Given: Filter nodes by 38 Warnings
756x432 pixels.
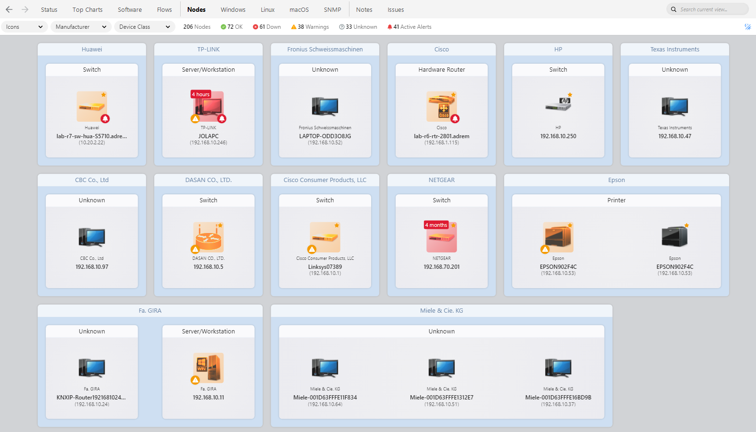Looking at the screenshot, I should (x=310, y=27).
